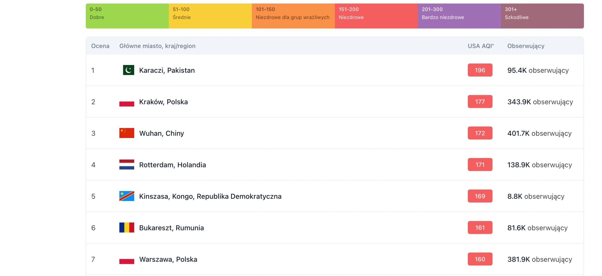
Task: Click rank number 3 in Wuhan row
Action: [93, 133]
